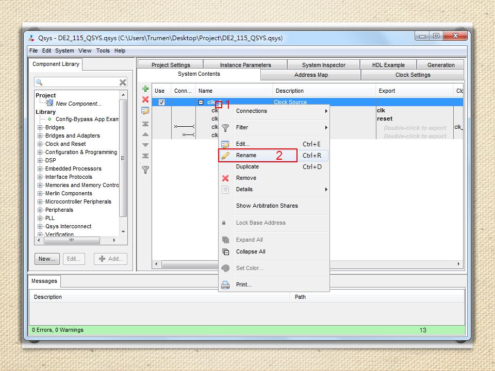
Task: Expand the PLL library category
Action: (40, 218)
